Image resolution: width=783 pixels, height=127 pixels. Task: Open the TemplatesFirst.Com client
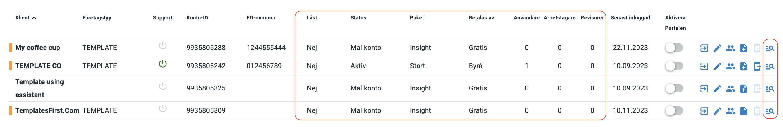tap(47, 110)
